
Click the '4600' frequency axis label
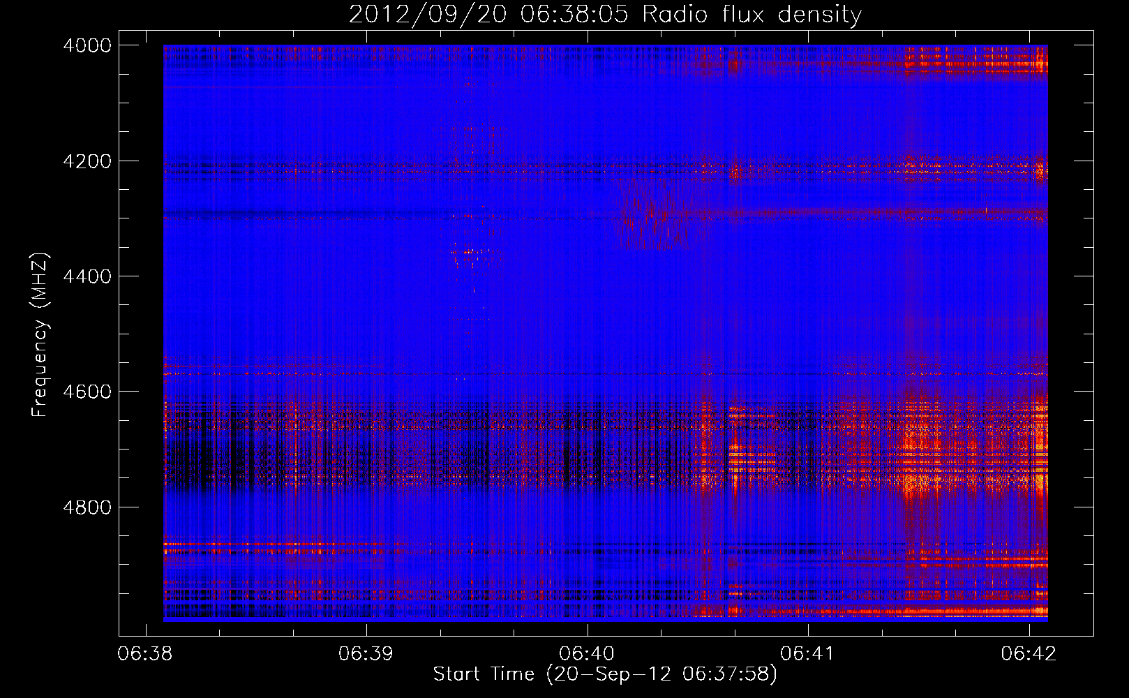87,392
